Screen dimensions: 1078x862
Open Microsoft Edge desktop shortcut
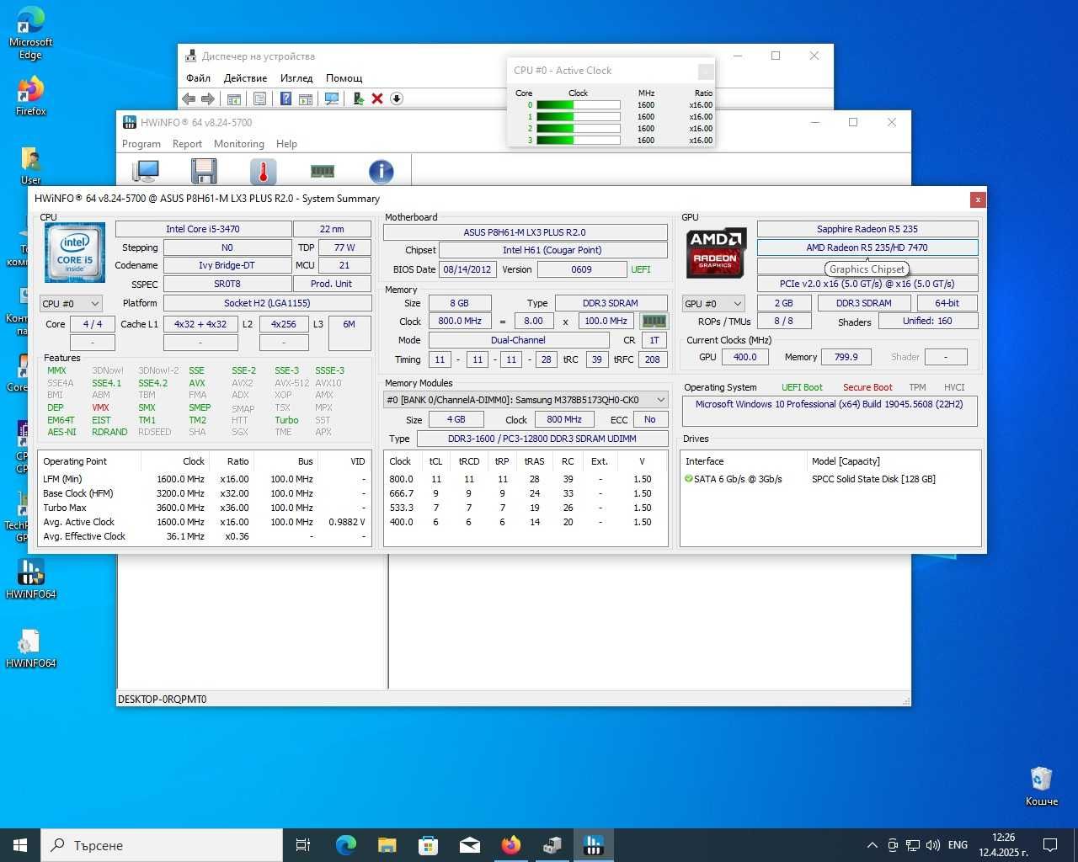(x=30, y=34)
